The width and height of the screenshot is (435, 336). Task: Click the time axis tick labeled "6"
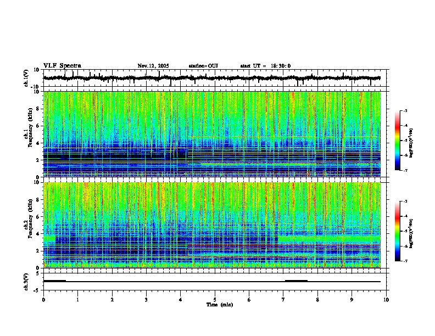(249, 300)
